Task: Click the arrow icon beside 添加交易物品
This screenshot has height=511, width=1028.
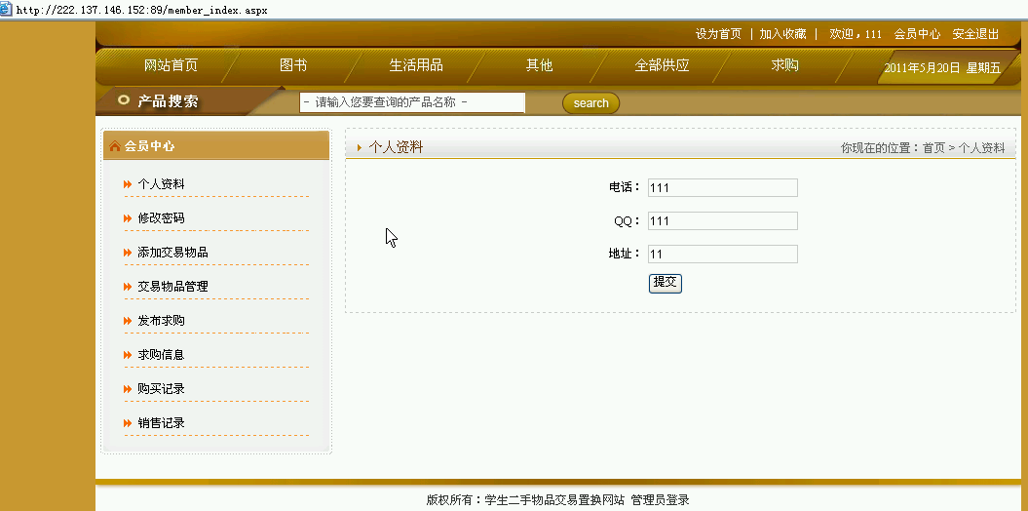Action: pyautogui.click(x=128, y=253)
